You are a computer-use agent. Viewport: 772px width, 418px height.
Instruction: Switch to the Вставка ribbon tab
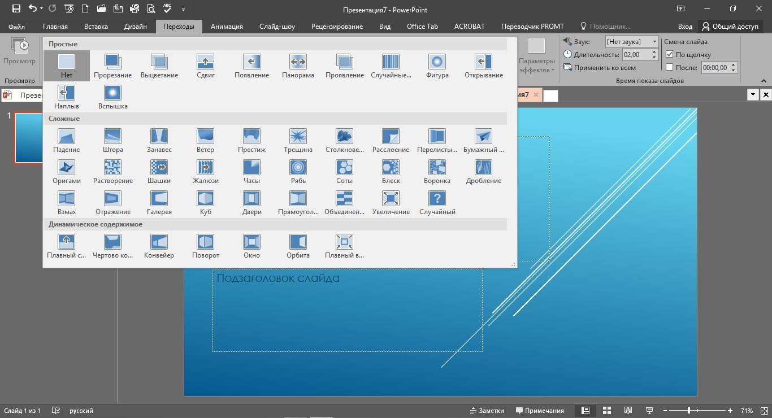96,27
